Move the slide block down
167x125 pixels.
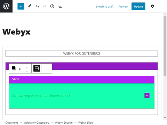click(x=27, y=71)
